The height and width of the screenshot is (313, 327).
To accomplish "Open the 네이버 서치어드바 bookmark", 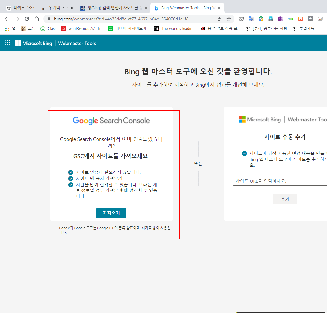I will pos(129,29).
